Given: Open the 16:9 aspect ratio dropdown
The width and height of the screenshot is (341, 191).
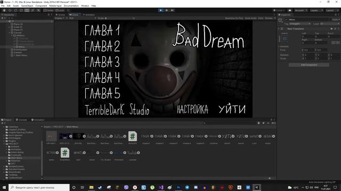Looking at the screenshot, I should pos(83,18).
